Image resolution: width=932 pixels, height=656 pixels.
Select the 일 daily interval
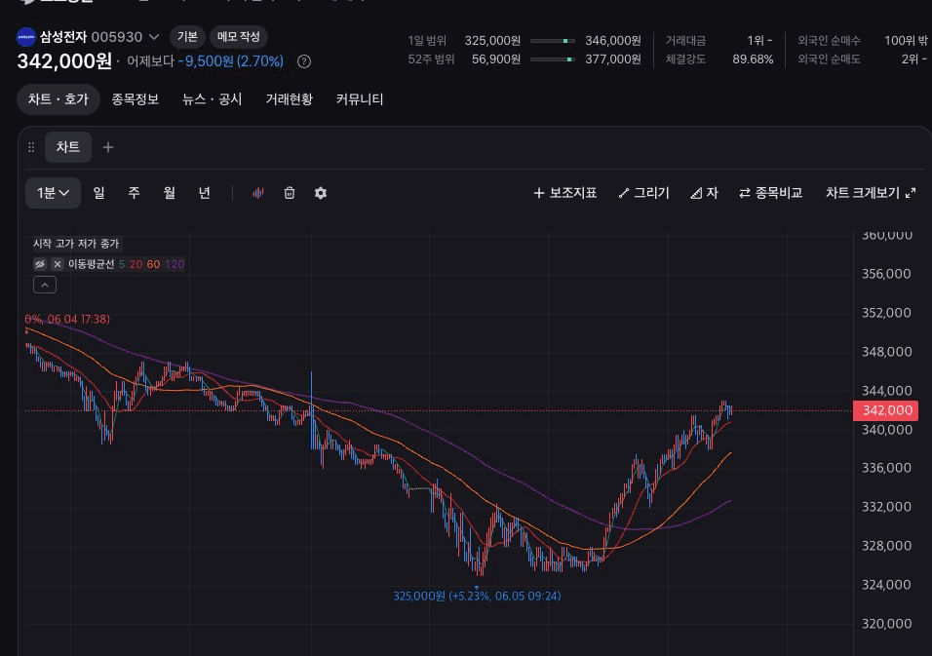point(99,193)
